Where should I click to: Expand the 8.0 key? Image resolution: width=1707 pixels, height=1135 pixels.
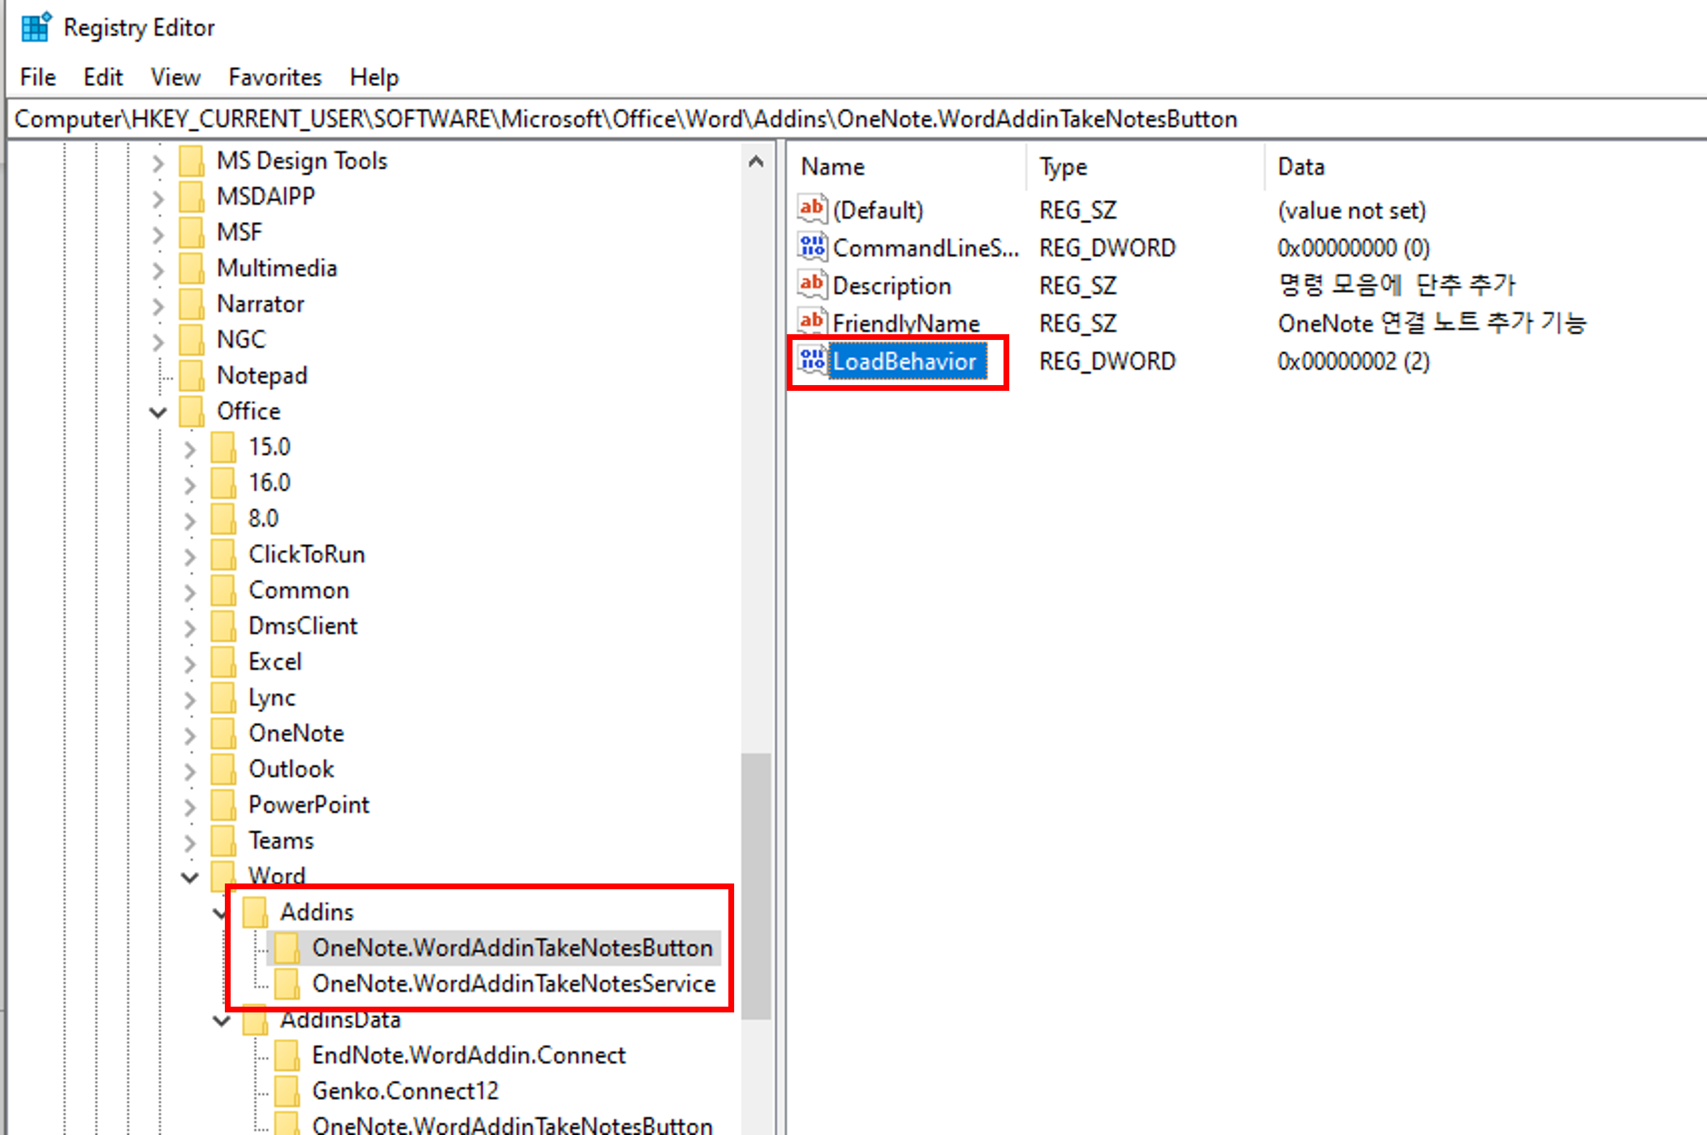click(x=190, y=521)
